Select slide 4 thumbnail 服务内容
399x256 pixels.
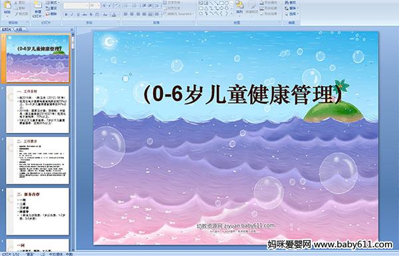38,211
